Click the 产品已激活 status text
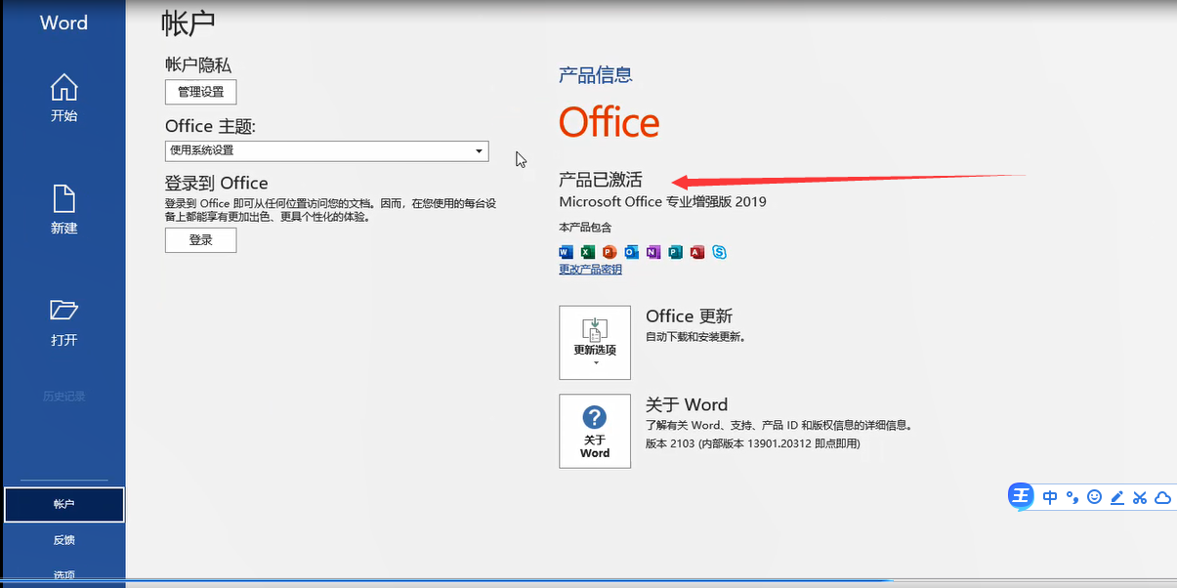 601,180
